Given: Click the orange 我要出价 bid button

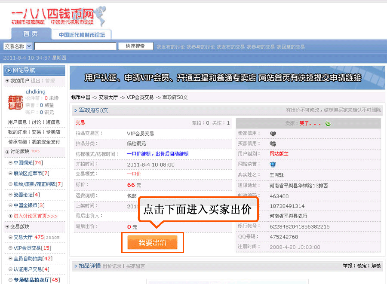Looking at the screenshot, I should (152, 243).
